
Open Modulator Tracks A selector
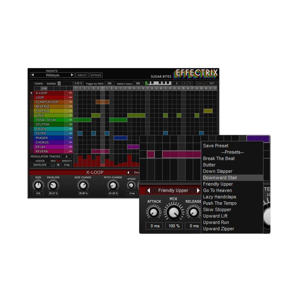coord(66,156)
